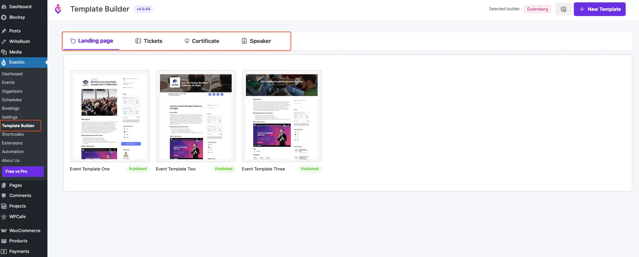The image size is (639, 257).
Task: Click the Projects portfolio icon
Action: tap(4, 206)
